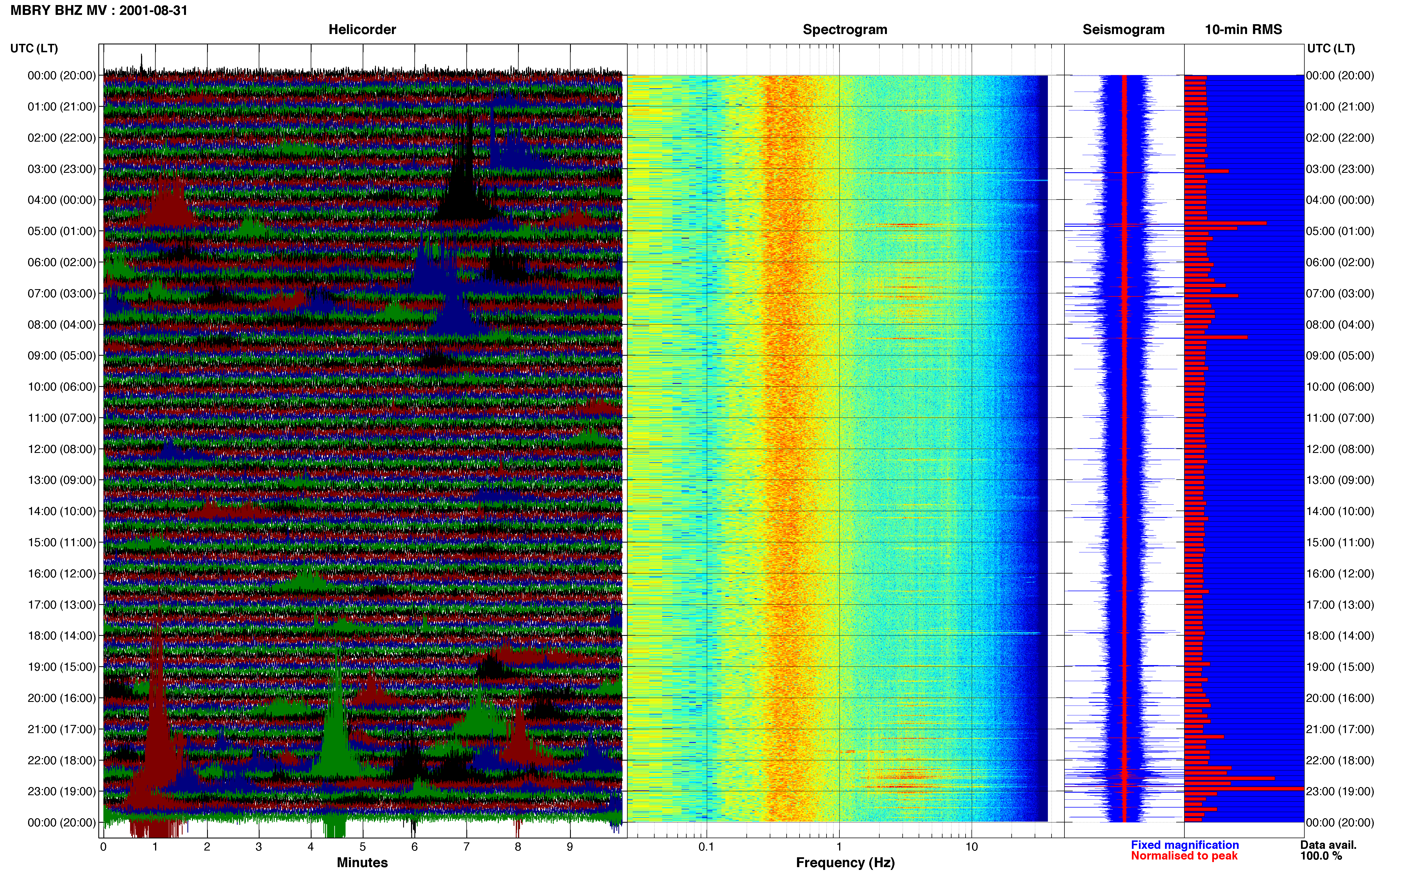Click the 10 tick on the Frequency axis

pos(971,847)
